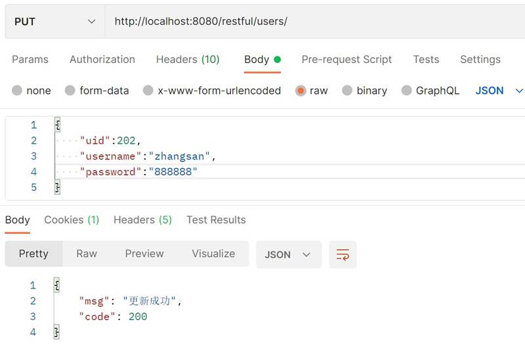Open the request Settings tab

(480, 59)
